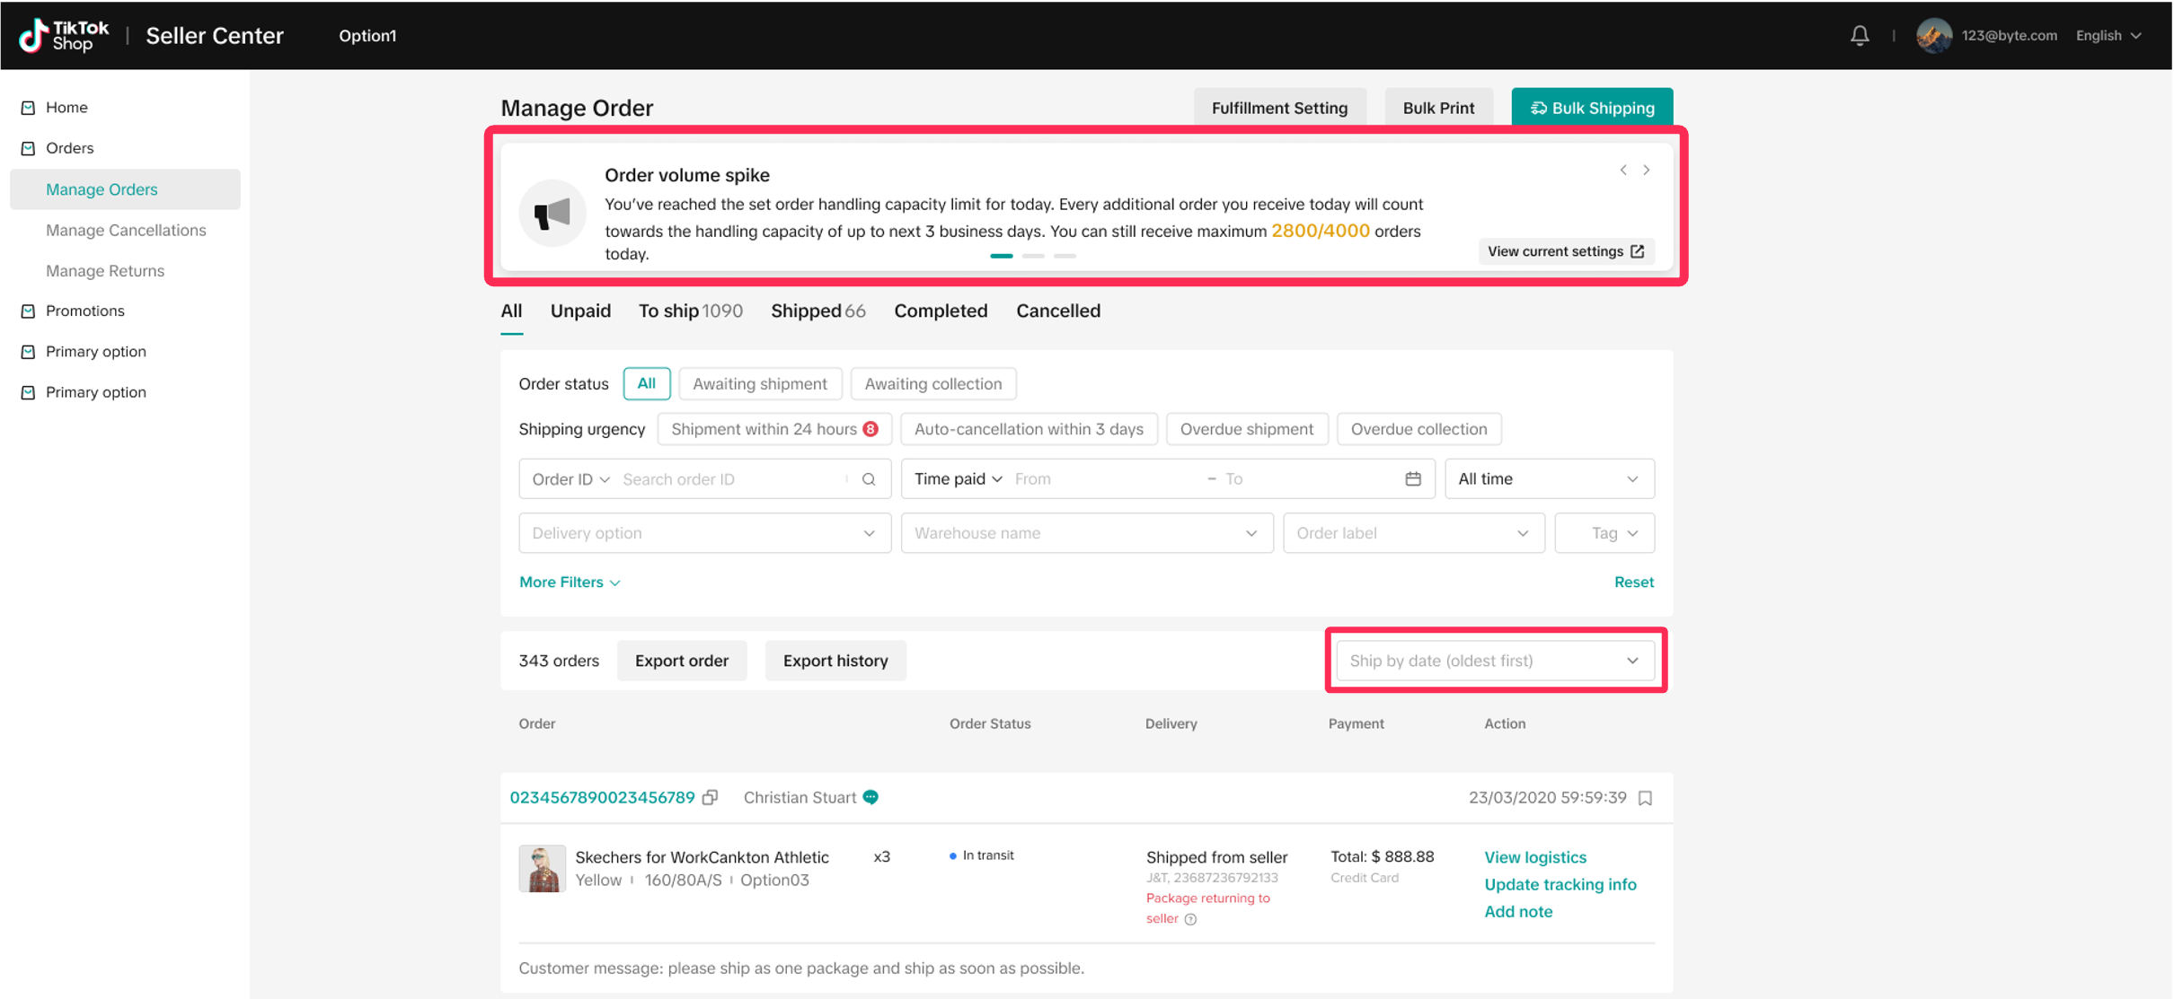Click View logistics link
The image size is (2174, 999).
pyautogui.click(x=1535, y=857)
